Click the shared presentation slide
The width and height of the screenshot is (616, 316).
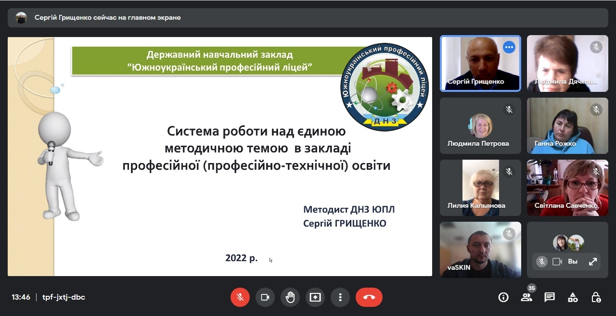pyautogui.click(x=220, y=156)
